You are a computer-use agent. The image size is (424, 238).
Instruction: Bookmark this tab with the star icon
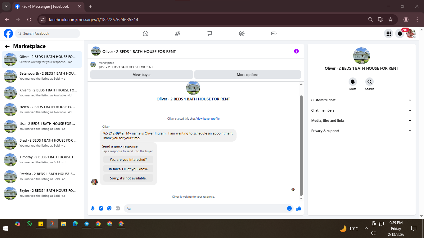pos(390,20)
